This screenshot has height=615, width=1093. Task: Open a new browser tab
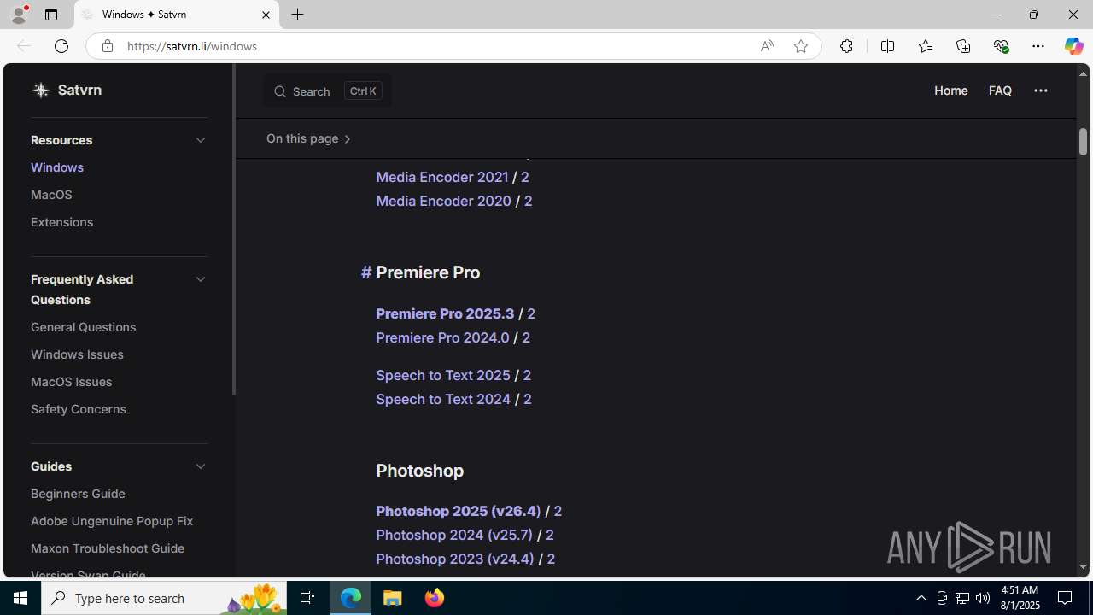[297, 15]
